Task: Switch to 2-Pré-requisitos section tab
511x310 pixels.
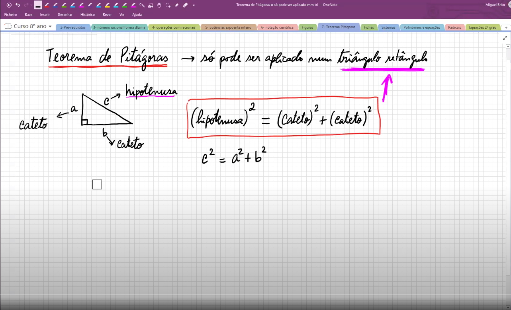Action: (x=73, y=27)
